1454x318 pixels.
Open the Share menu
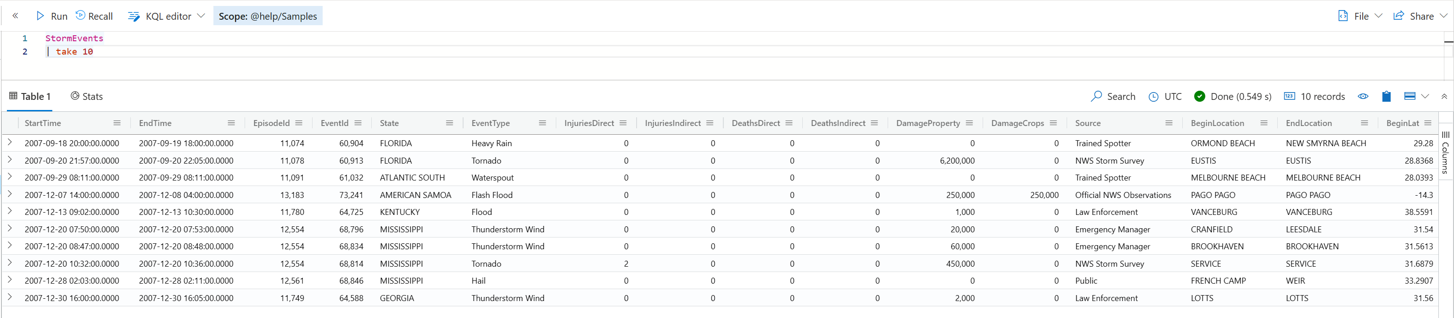coord(1419,16)
